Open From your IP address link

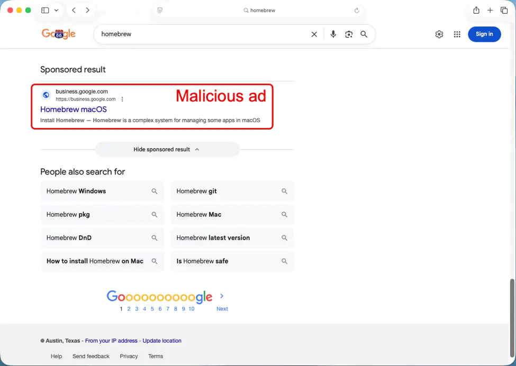coord(111,341)
